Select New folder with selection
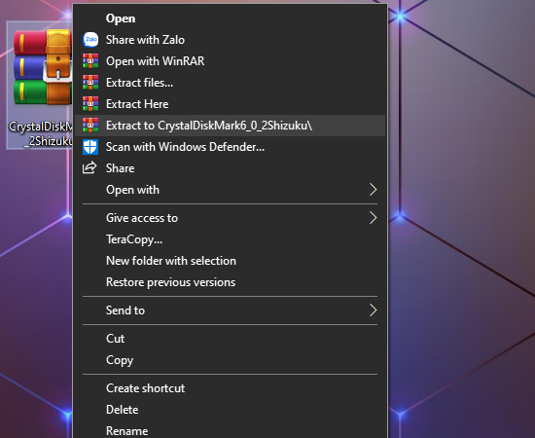The width and height of the screenshot is (535, 438). click(230, 261)
